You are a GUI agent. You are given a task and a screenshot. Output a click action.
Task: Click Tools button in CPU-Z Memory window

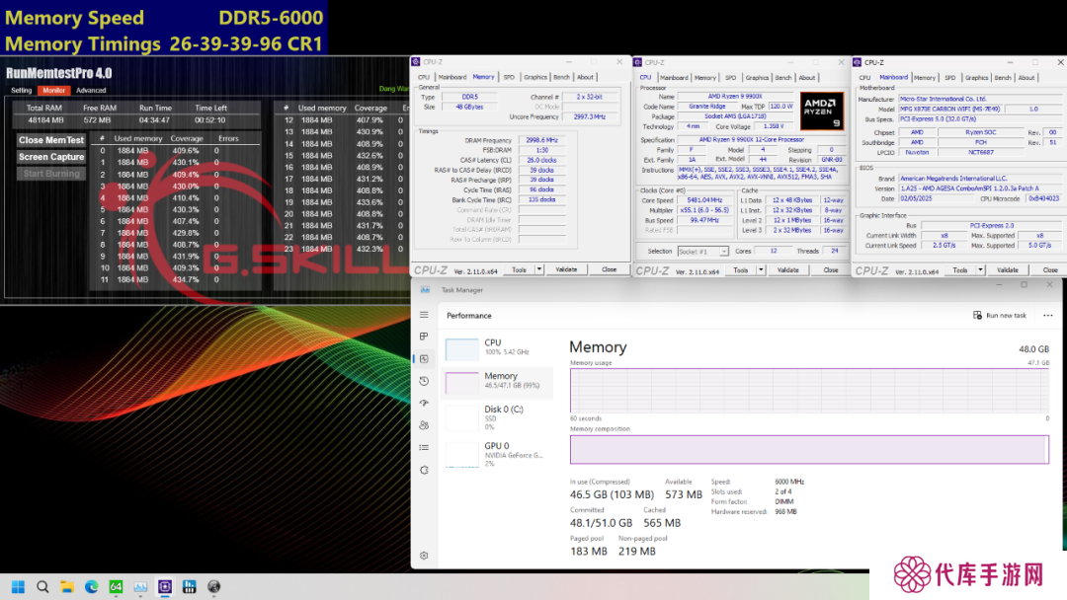pos(520,269)
